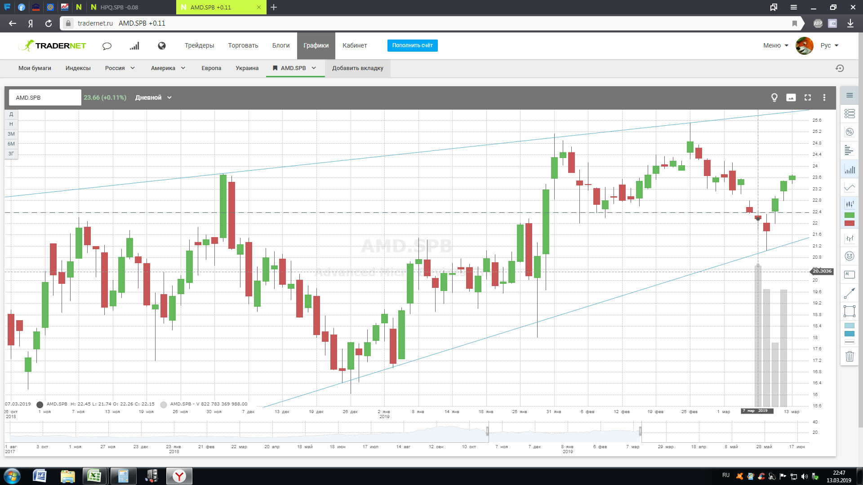Select the rectangle shape tool

850,311
